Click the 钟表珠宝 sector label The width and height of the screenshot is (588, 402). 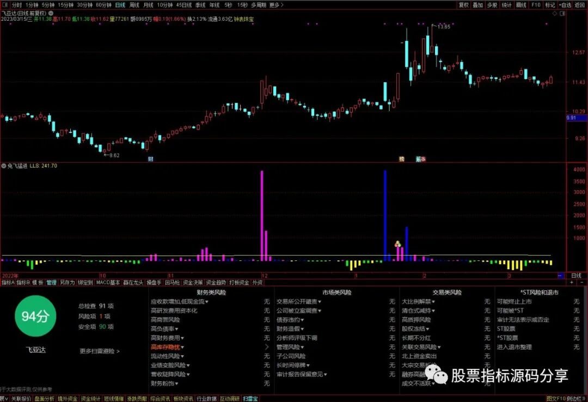click(x=244, y=19)
